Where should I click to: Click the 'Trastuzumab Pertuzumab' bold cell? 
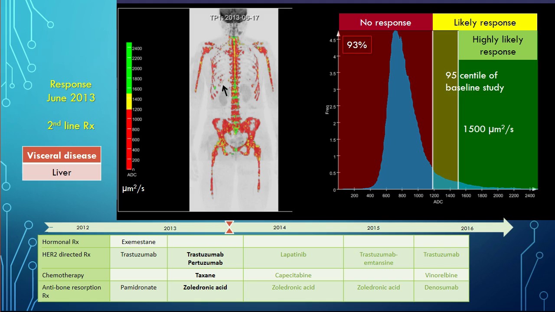point(205,258)
